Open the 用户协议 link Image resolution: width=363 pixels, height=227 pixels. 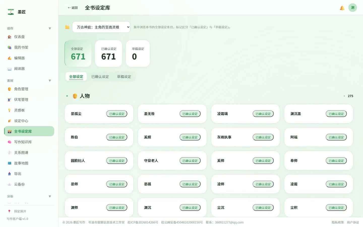(x=353, y=222)
